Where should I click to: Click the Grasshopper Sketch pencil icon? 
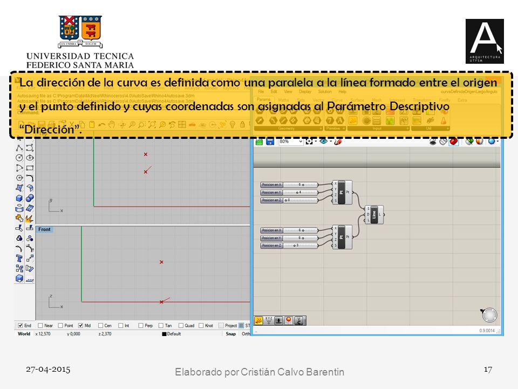click(x=338, y=141)
